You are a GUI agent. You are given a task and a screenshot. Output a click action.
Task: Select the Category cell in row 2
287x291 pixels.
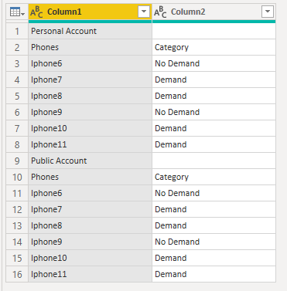(x=214, y=47)
